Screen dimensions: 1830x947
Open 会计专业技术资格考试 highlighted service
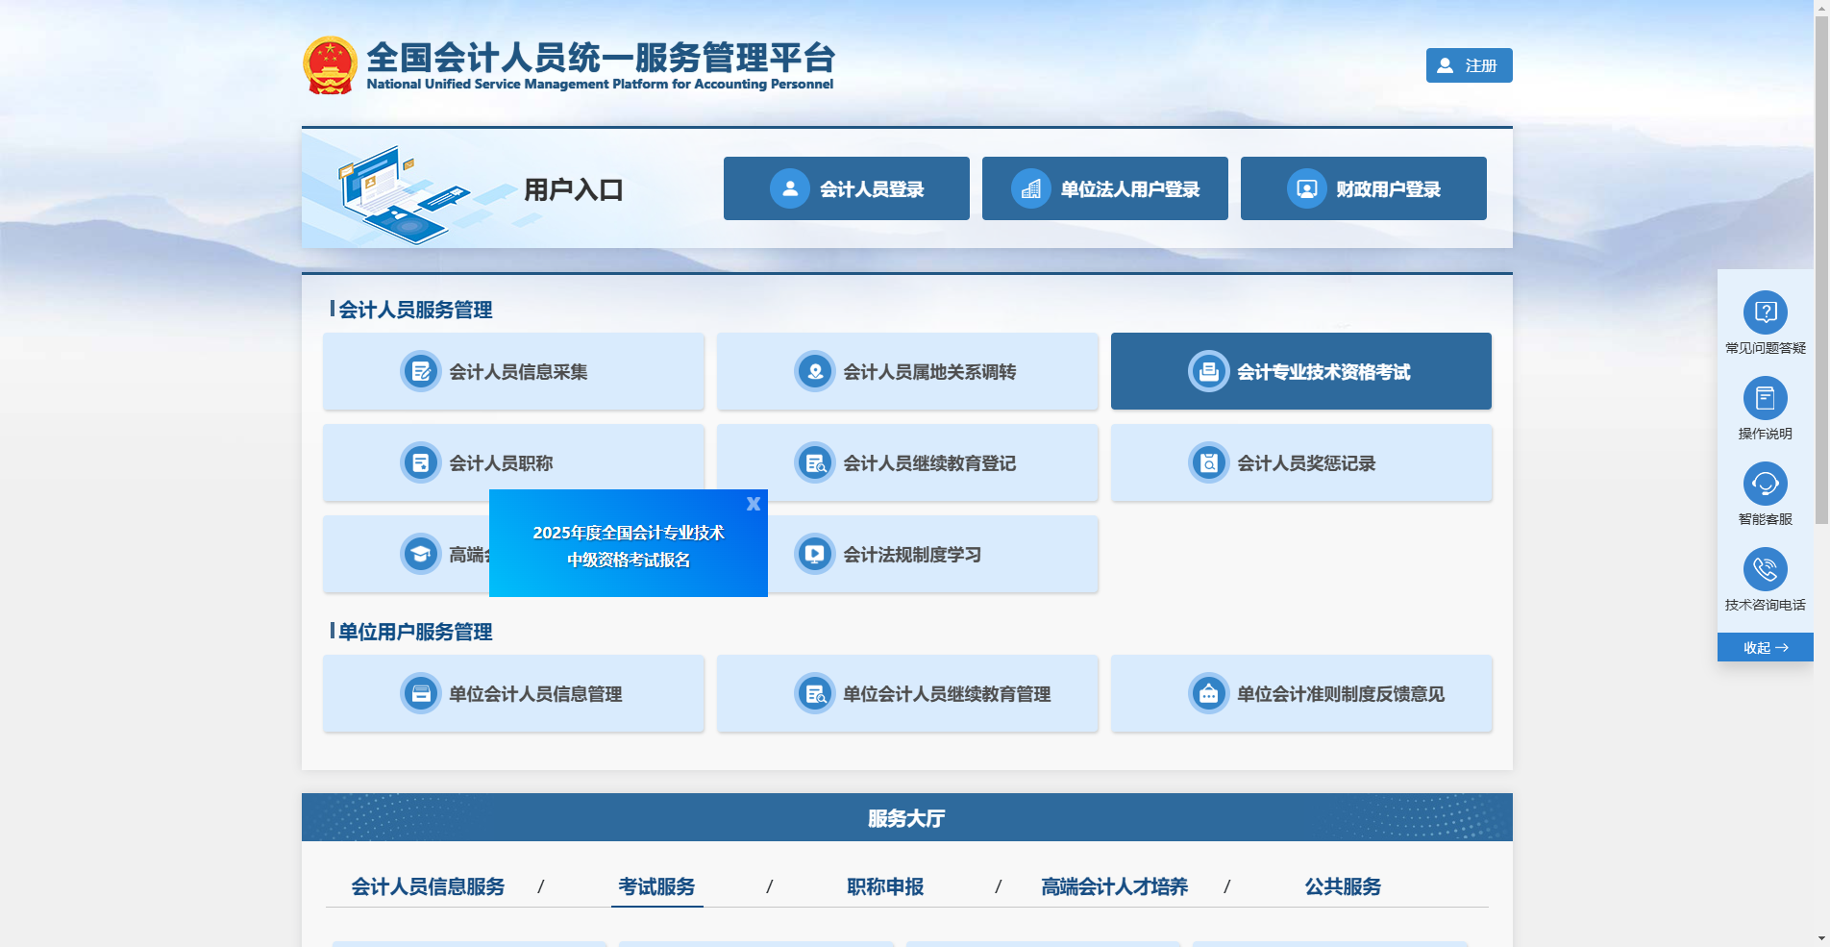tap(1300, 372)
